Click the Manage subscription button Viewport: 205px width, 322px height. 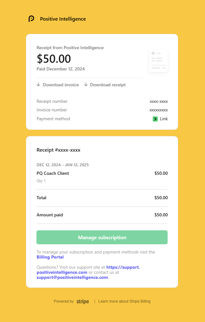[x=102, y=237]
